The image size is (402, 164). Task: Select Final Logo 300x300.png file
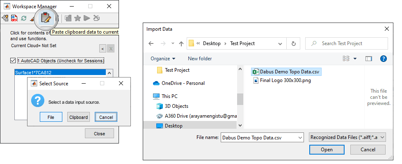pyautogui.click(x=281, y=80)
